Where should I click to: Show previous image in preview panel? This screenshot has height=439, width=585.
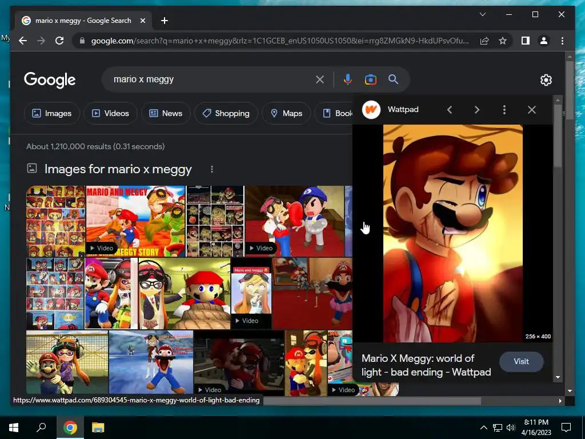pyautogui.click(x=450, y=110)
